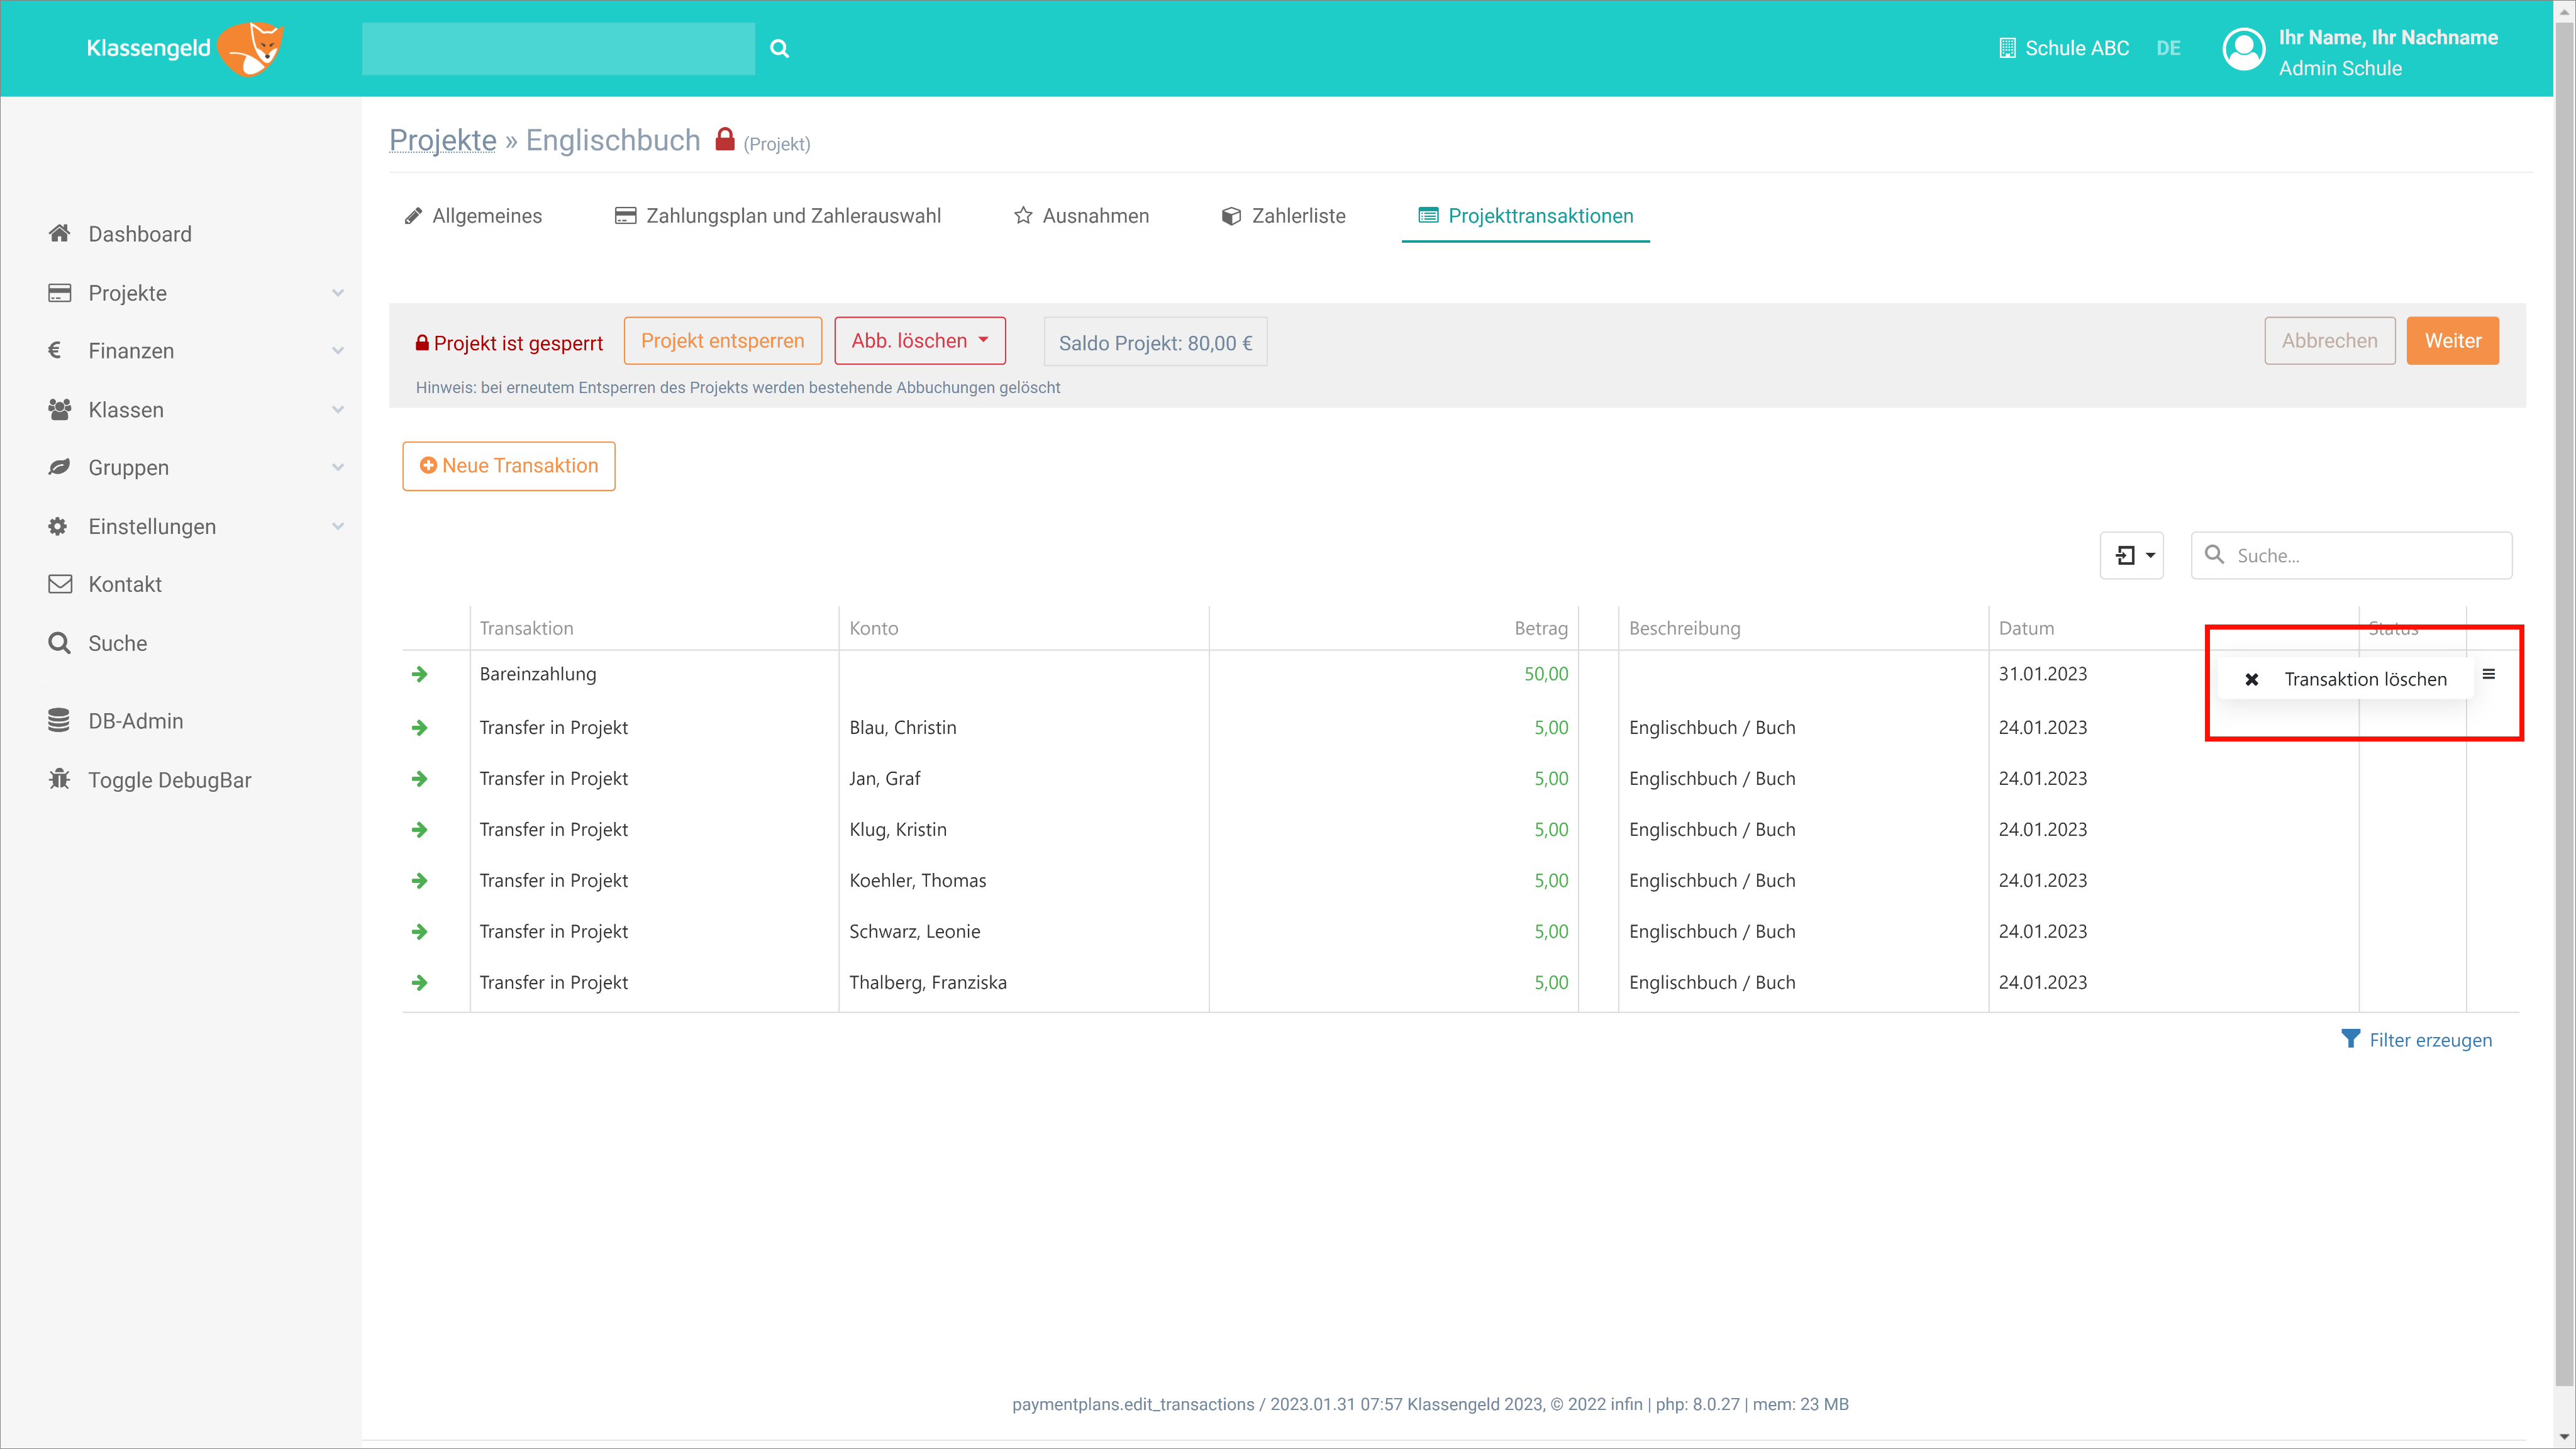Click the Gruppen leaf icon

pos(59,467)
